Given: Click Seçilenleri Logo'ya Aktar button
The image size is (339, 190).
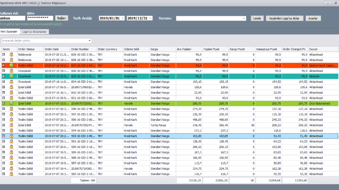Looking at the screenshot, I should pyautogui.click(x=284, y=18).
